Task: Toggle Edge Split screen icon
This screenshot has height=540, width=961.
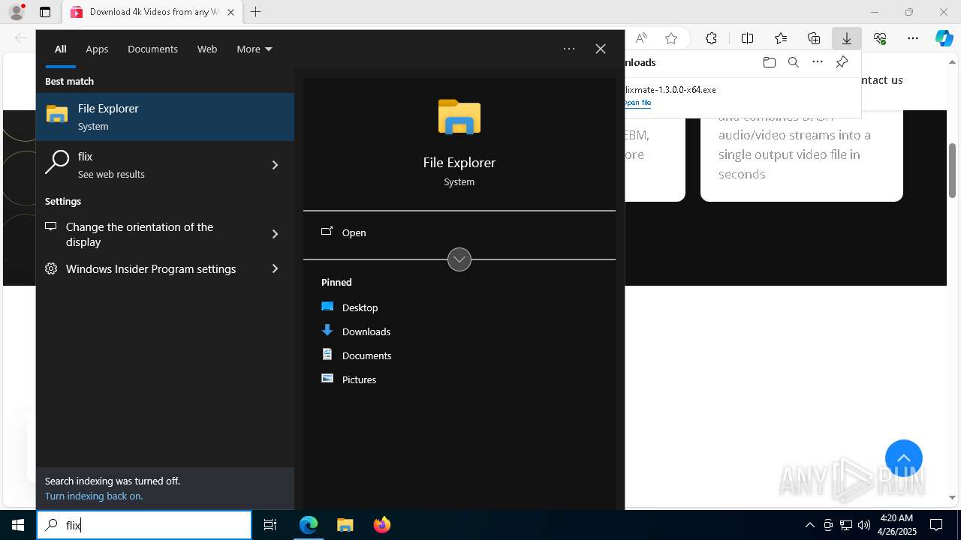Action: coord(748,38)
